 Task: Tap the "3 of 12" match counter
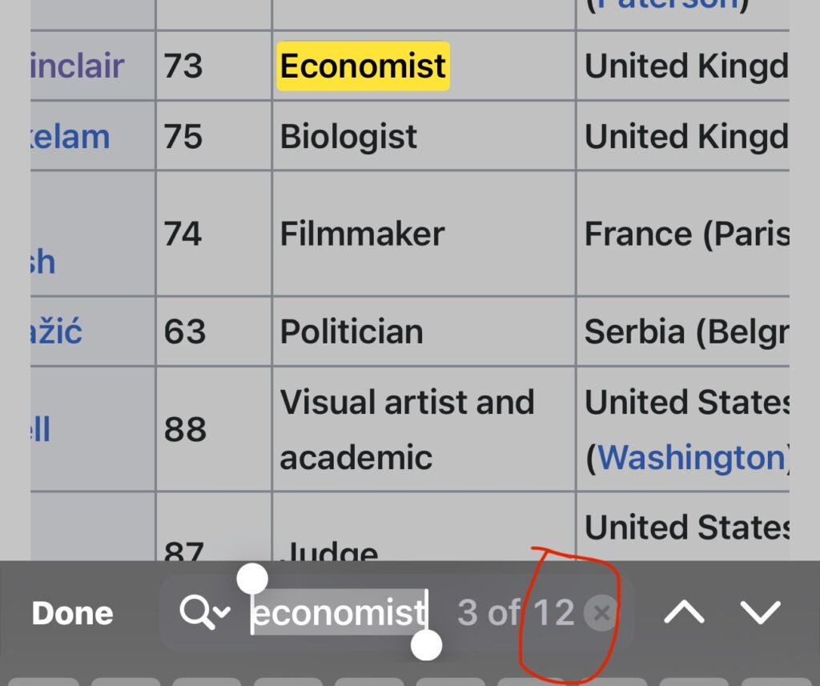point(516,613)
